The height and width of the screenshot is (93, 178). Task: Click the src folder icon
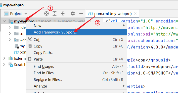tap(16, 34)
